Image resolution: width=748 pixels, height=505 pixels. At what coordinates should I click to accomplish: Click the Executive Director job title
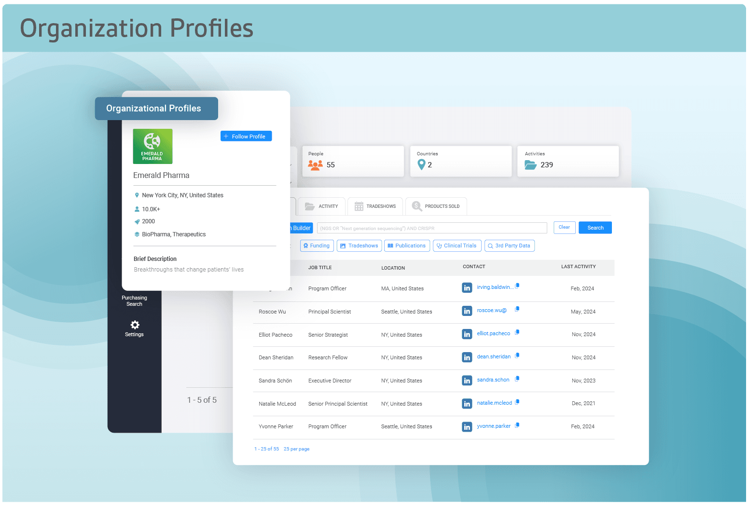pos(330,381)
